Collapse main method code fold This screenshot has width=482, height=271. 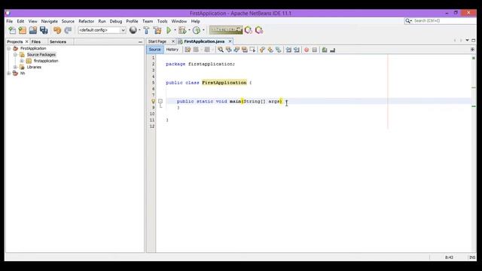pyautogui.click(x=160, y=101)
